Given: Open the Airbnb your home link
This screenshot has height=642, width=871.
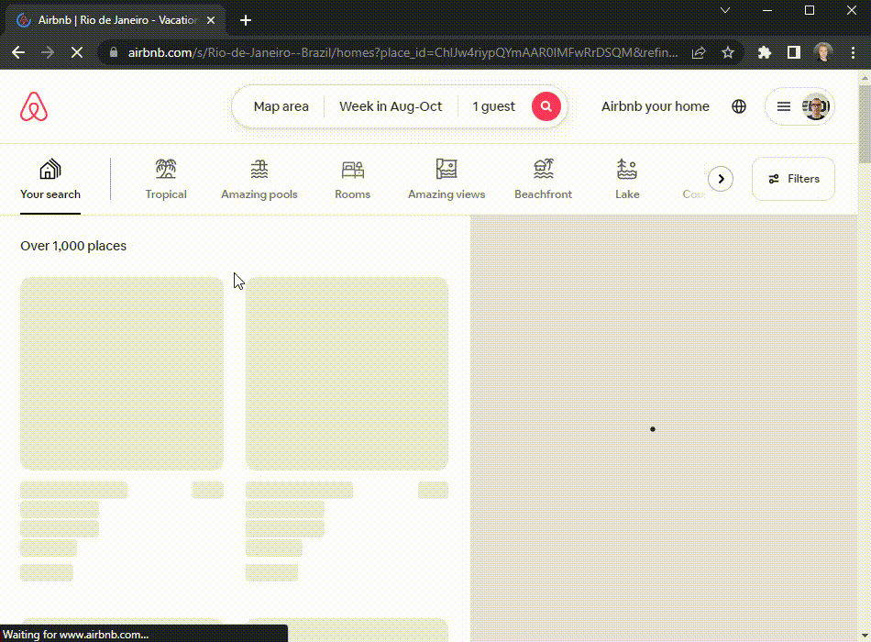Looking at the screenshot, I should click(656, 106).
